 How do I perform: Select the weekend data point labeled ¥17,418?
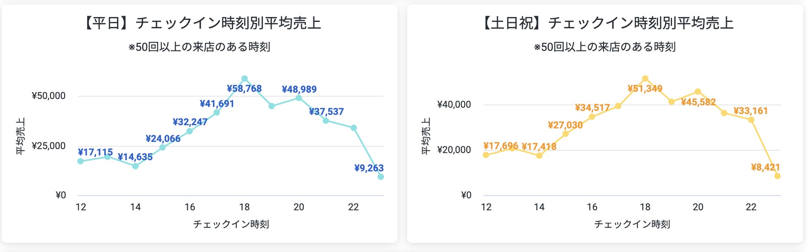tap(539, 156)
